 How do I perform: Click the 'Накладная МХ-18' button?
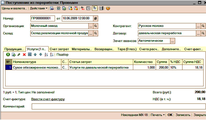pos(134,115)
